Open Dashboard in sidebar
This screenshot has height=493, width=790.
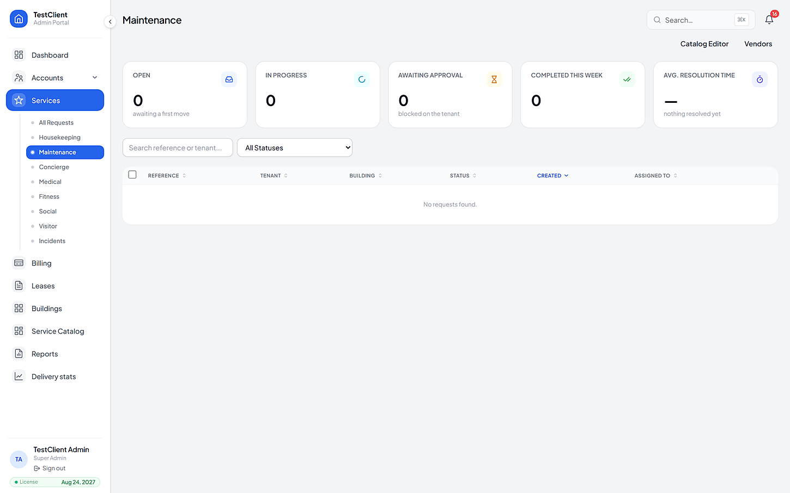55,55
